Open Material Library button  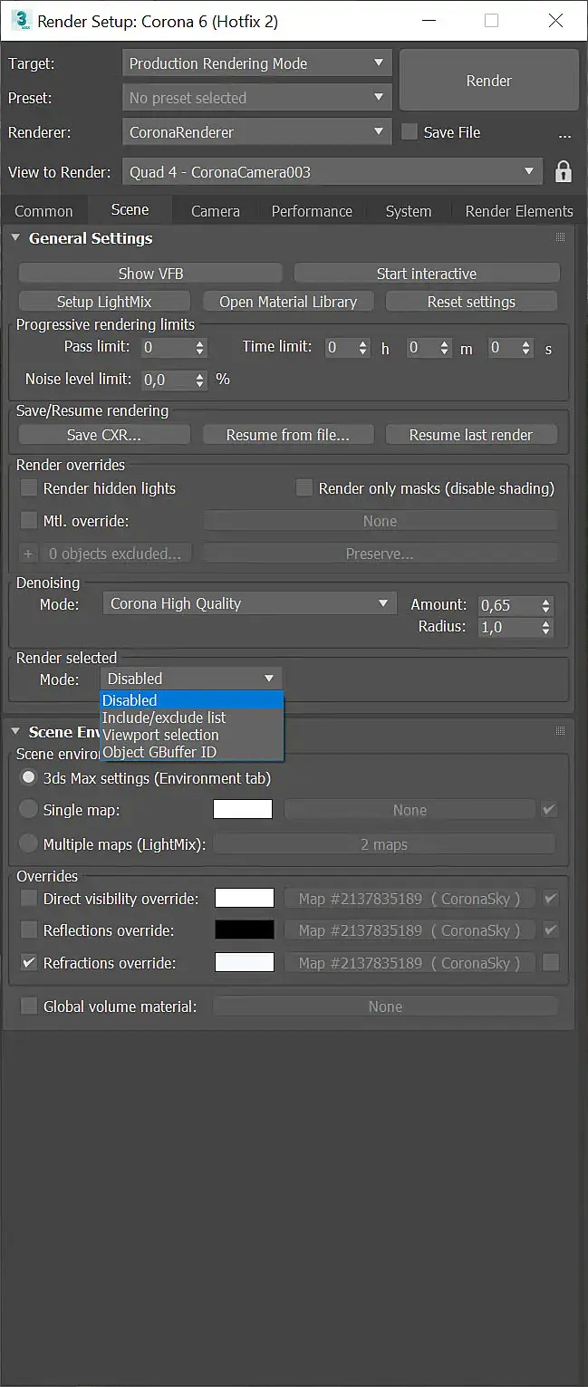click(288, 302)
